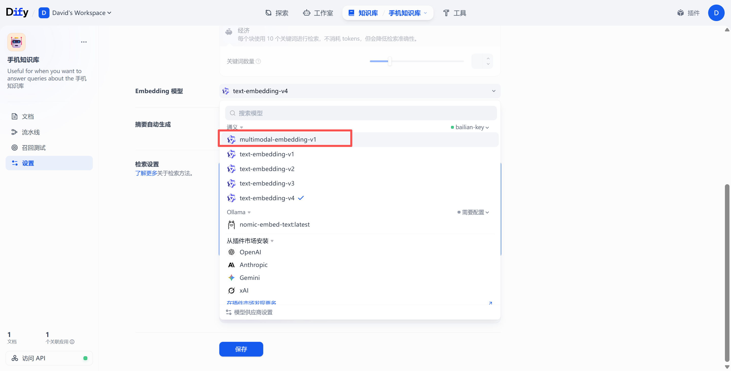Open the bailian-key credential dropdown

pos(471,127)
